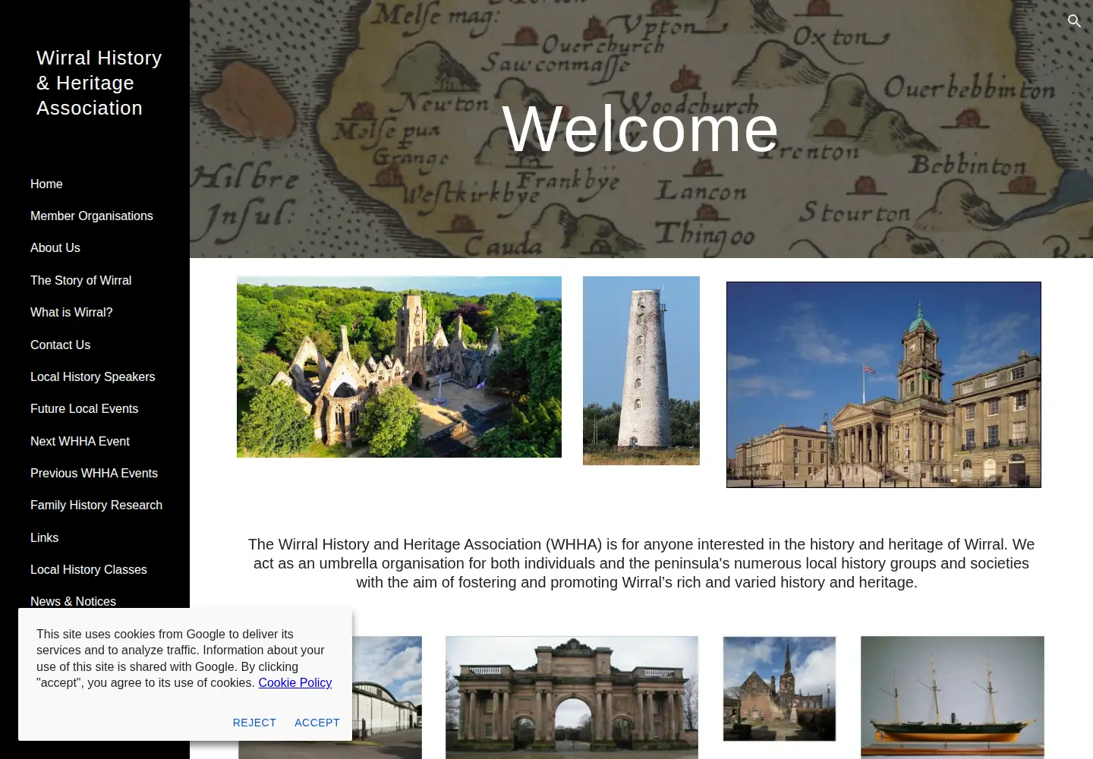Open the site search icon
This screenshot has height=759, width=1093.
pos(1074,21)
